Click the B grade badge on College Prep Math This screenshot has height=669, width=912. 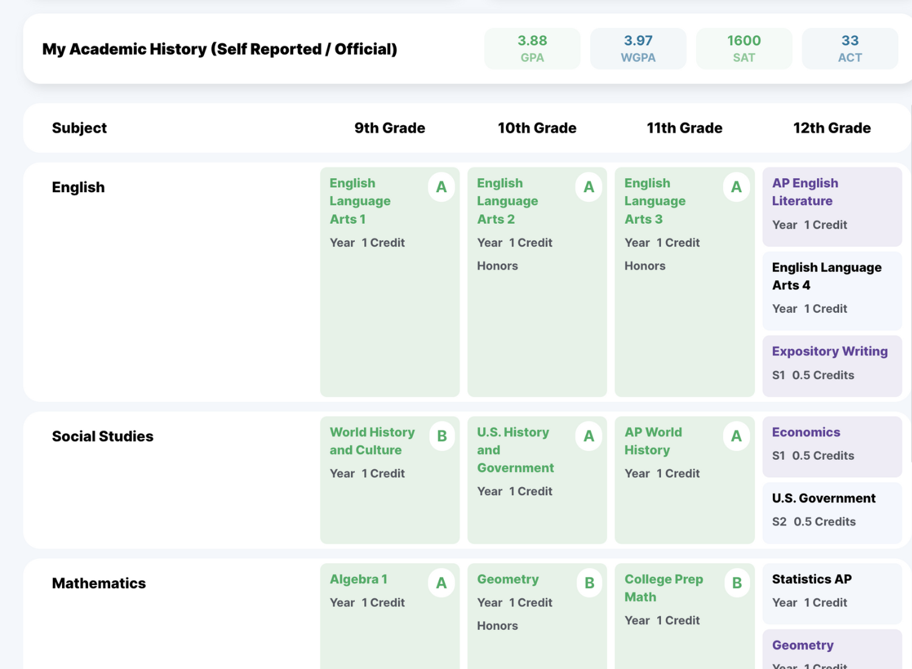[736, 583]
